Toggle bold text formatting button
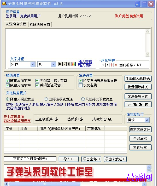 click(x=60, y=64)
